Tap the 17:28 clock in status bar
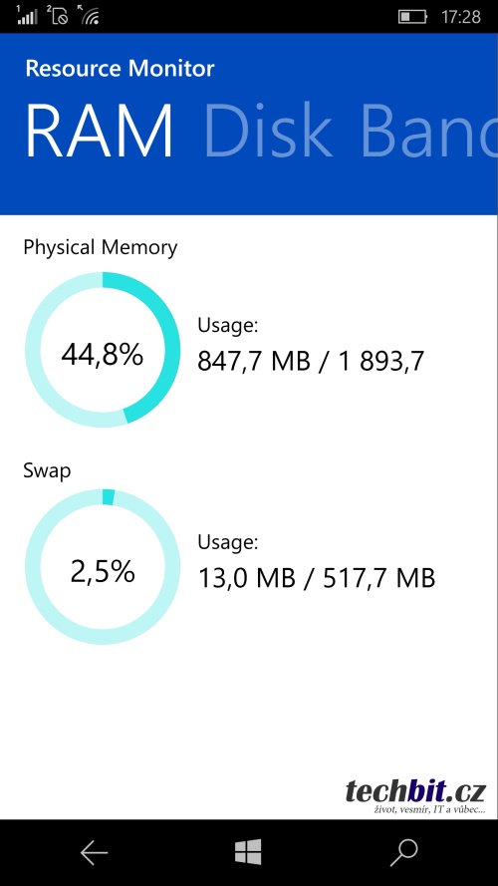This screenshot has height=886, width=498. pyautogui.click(x=461, y=17)
